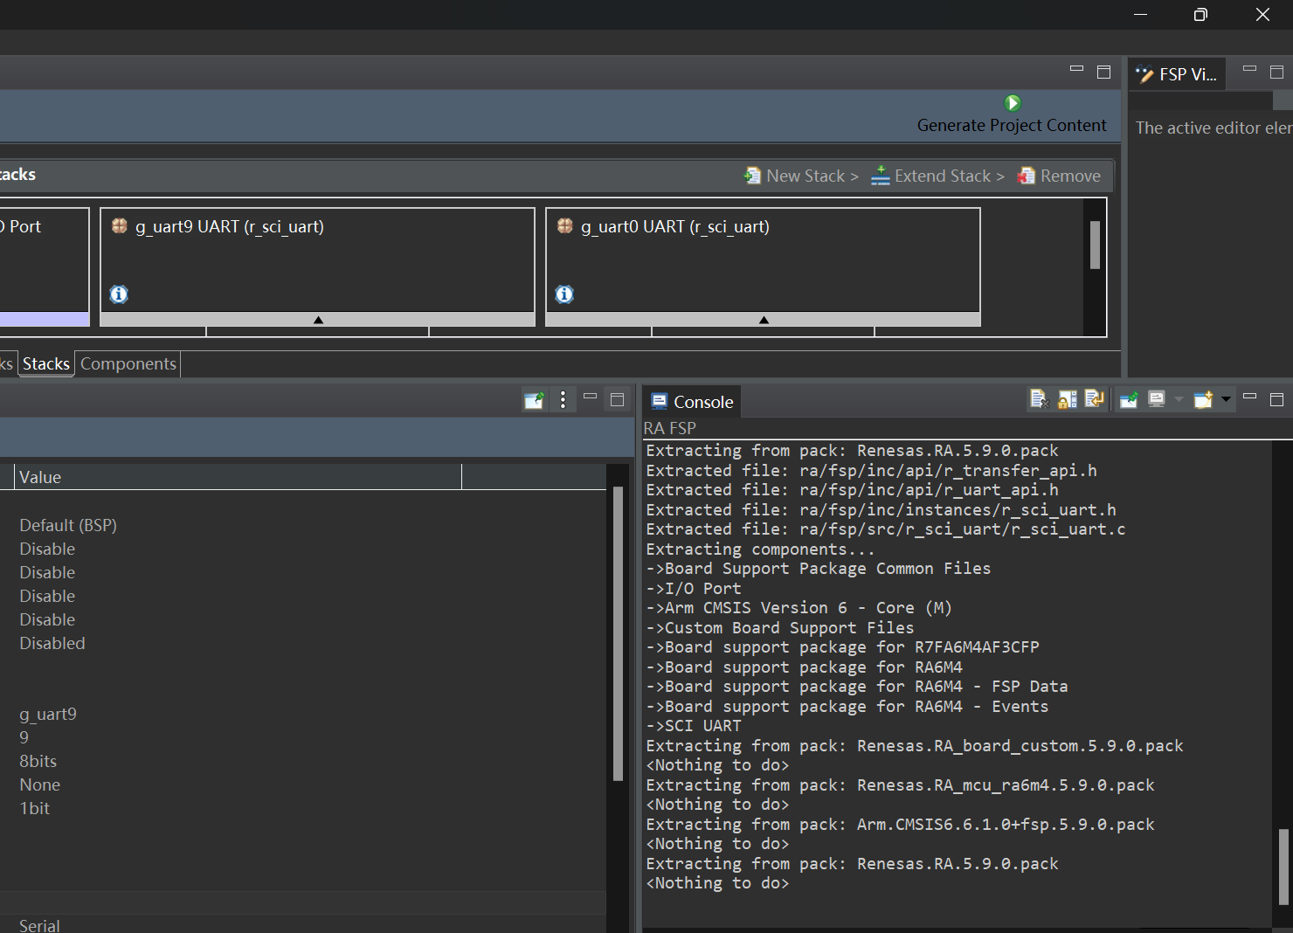Maximize the FSP Visualization panel
The image size is (1293, 933).
(x=1276, y=72)
